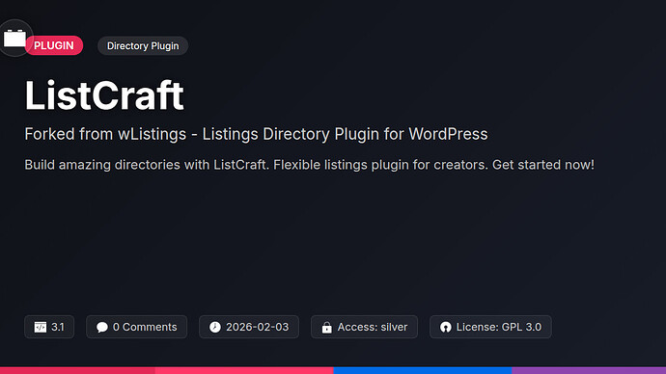Click the 'Build amazing directories' description text
The height and width of the screenshot is (374, 666).
coord(309,165)
